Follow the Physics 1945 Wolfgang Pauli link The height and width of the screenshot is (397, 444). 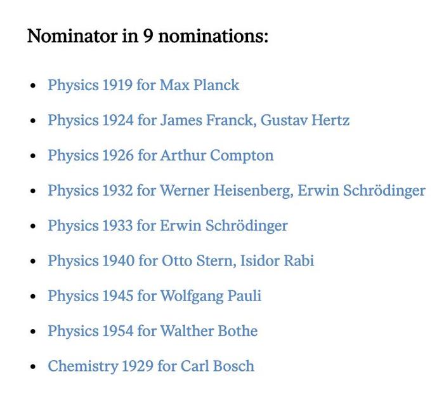pyautogui.click(x=155, y=296)
